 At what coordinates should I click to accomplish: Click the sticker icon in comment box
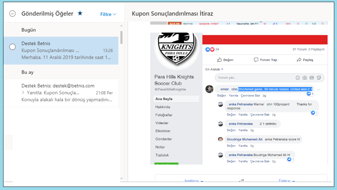pos(319,78)
